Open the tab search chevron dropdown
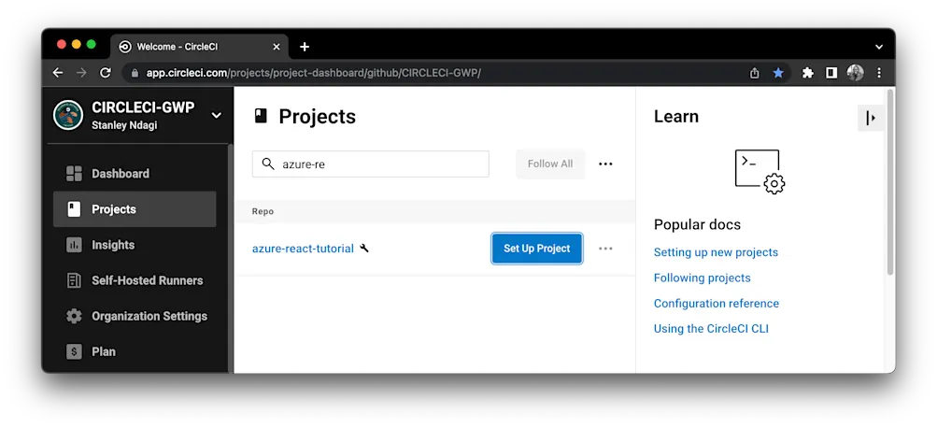The width and height of the screenshot is (937, 428). click(879, 47)
